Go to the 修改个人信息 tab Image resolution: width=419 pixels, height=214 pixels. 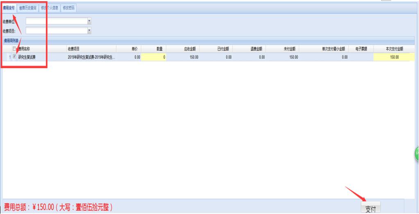(50, 8)
